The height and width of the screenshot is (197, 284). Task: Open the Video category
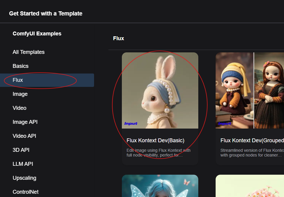point(20,108)
